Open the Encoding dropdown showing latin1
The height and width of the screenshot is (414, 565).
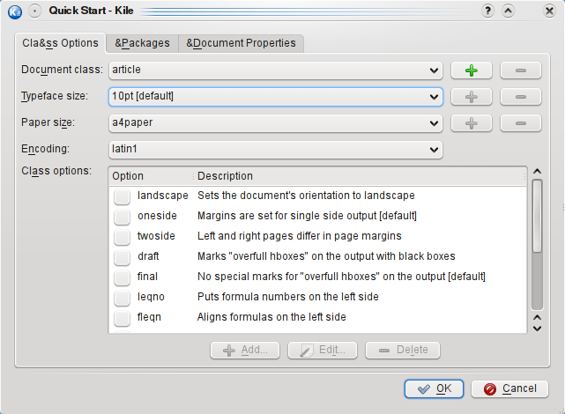[x=275, y=150]
